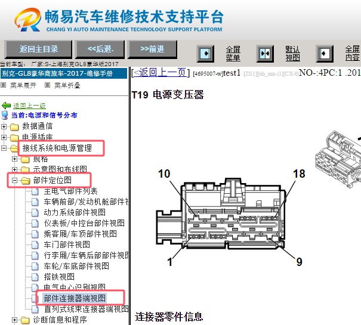Click the 车轮/车底部件视图 page icon
Image resolution: width=361 pixels, height=325 pixels.
point(35,267)
